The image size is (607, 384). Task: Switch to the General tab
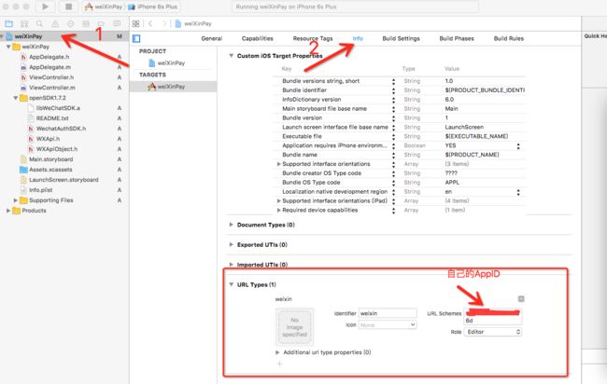(211, 38)
